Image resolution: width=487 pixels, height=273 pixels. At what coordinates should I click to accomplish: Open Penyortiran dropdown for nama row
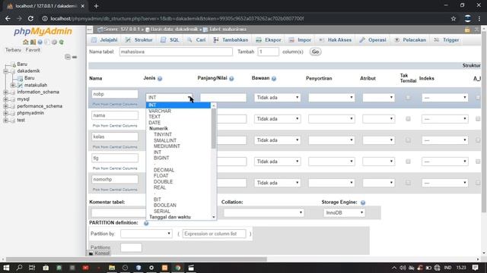click(332, 119)
